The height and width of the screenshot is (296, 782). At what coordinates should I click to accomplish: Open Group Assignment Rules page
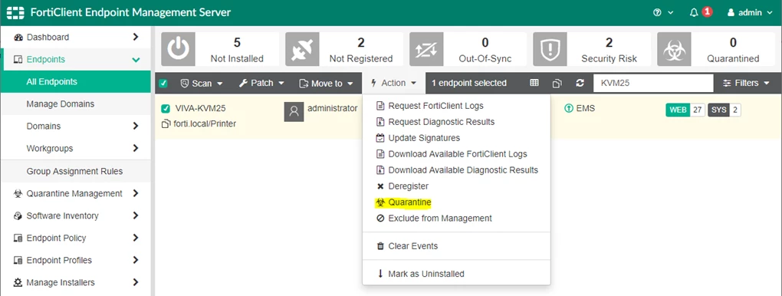coord(75,171)
